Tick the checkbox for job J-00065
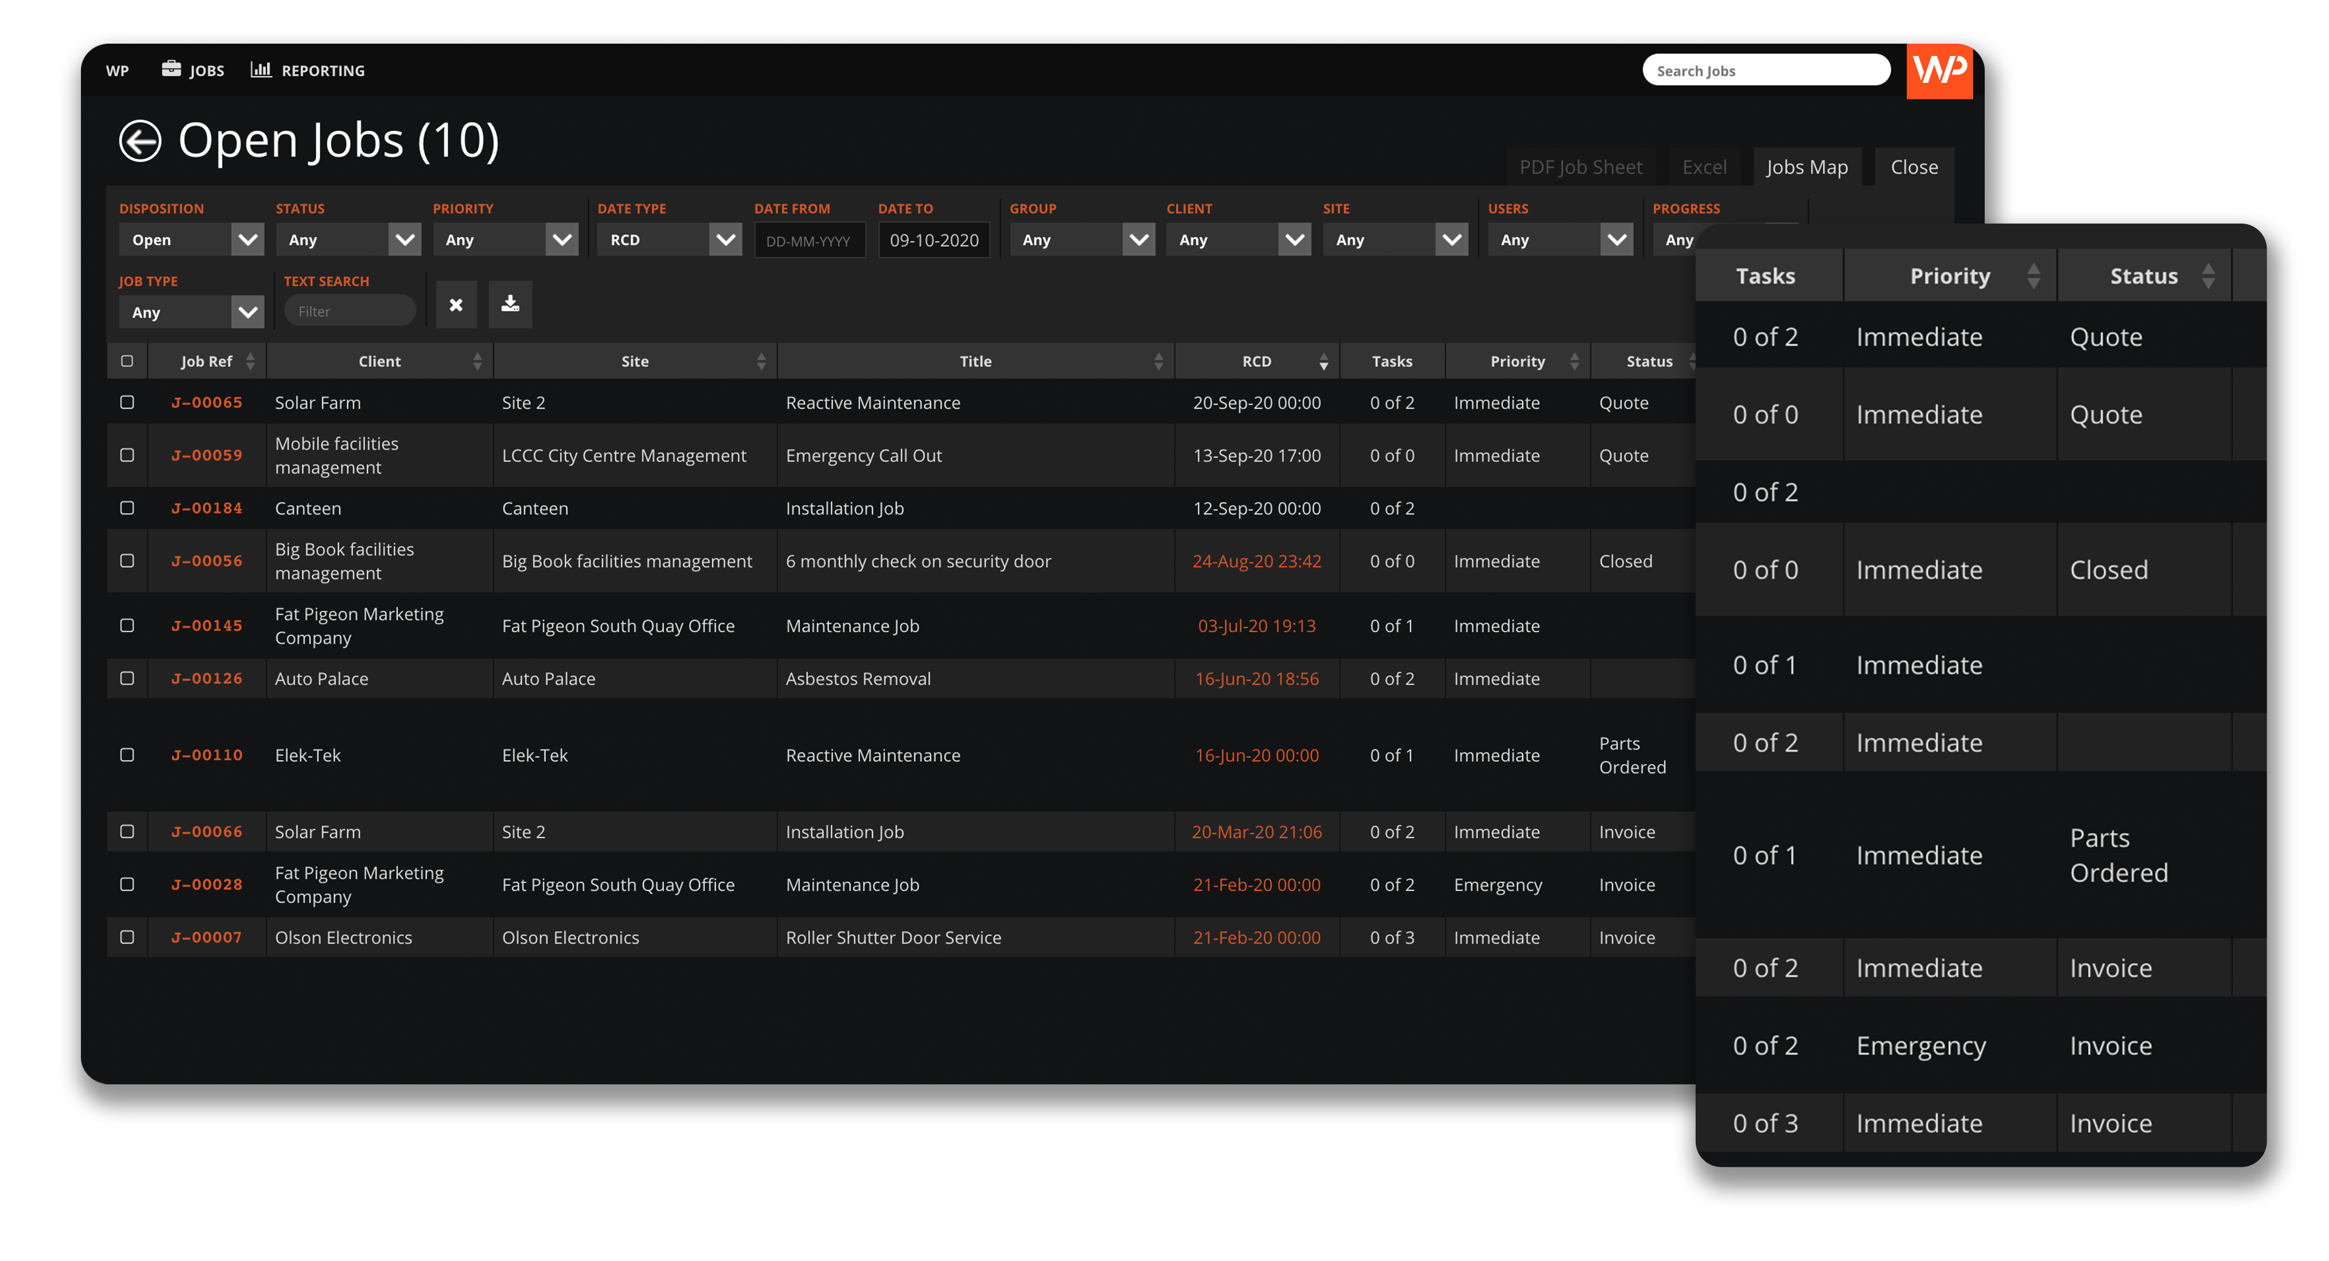The height and width of the screenshot is (1261, 2329). pos(127,402)
